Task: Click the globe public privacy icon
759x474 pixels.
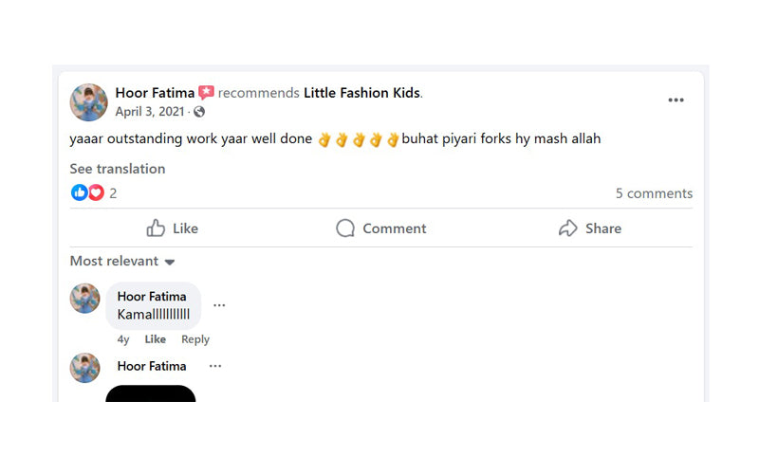Action: pyautogui.click(x=199, y=112)
